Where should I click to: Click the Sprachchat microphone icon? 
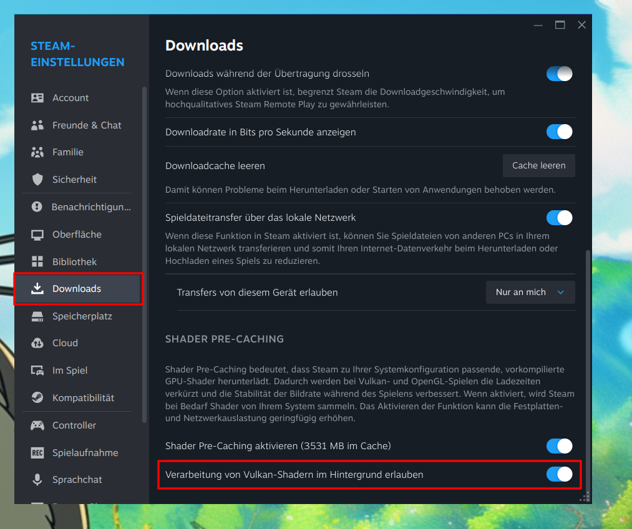click(37, 480)
